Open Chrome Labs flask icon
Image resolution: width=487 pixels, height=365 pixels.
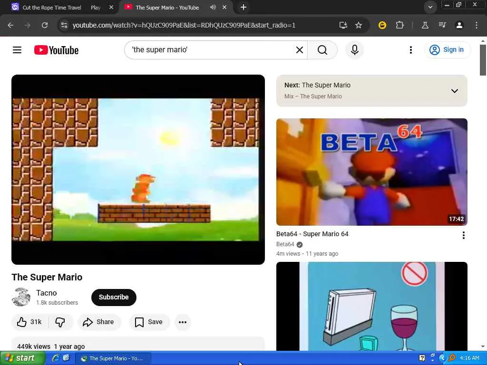(425, 25)
